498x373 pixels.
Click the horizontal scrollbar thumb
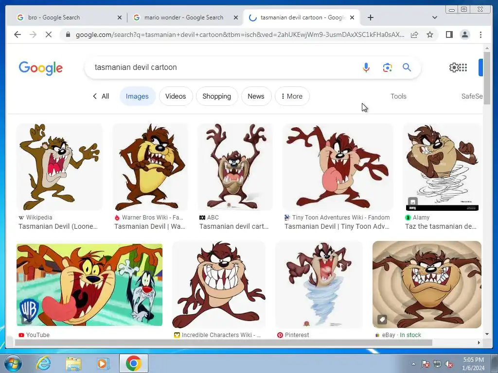(x=224, y=342)
